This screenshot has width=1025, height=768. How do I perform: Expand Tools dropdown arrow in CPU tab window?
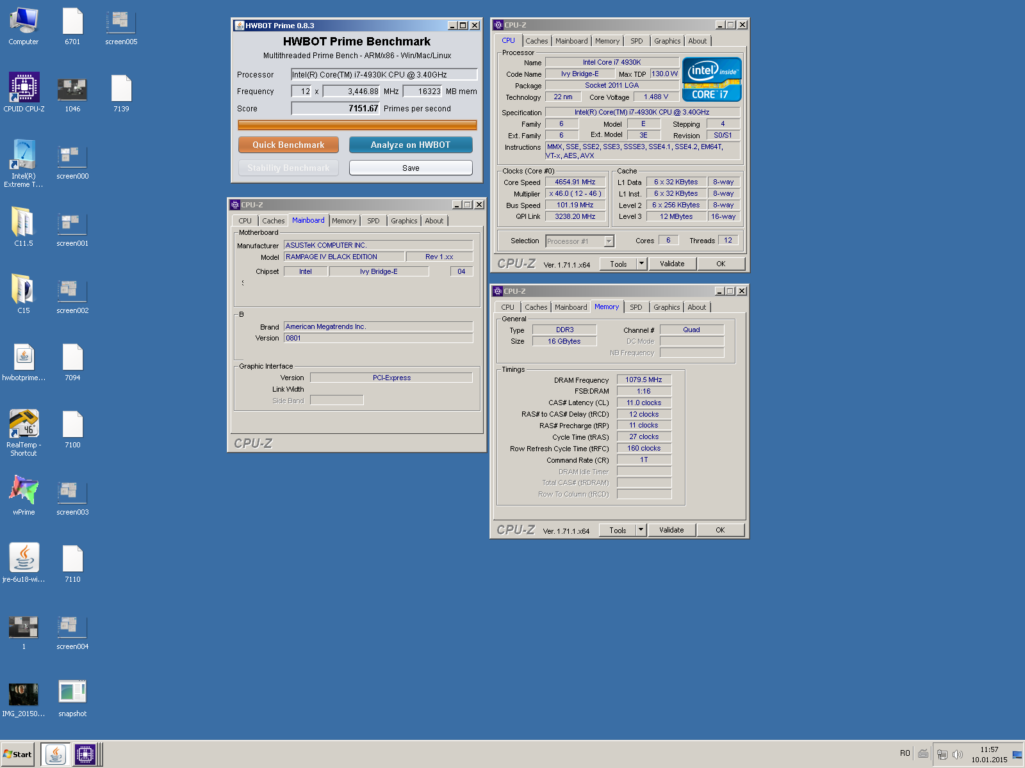click(642, 264)
